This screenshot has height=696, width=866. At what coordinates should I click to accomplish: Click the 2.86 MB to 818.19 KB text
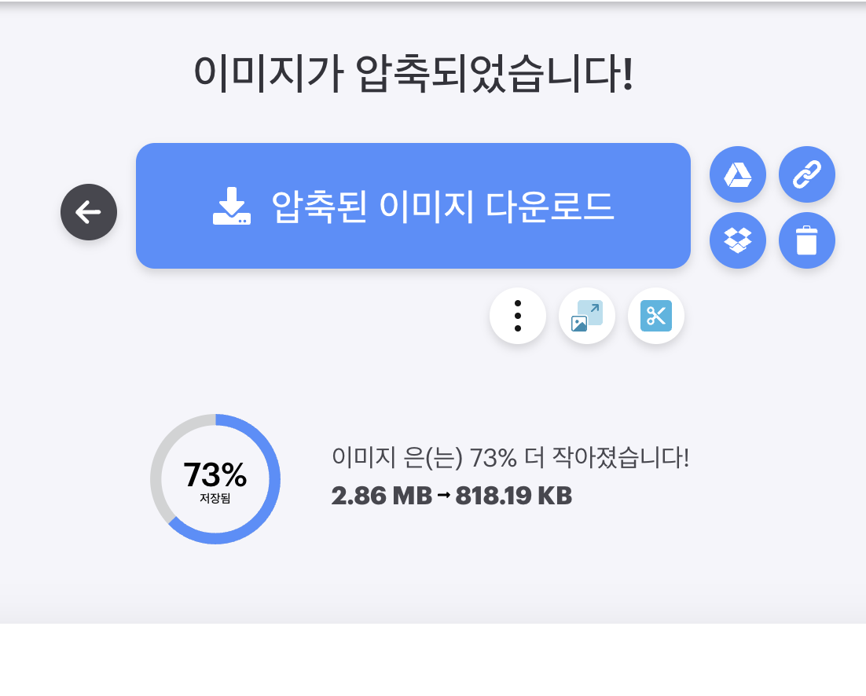click(451, 496)
